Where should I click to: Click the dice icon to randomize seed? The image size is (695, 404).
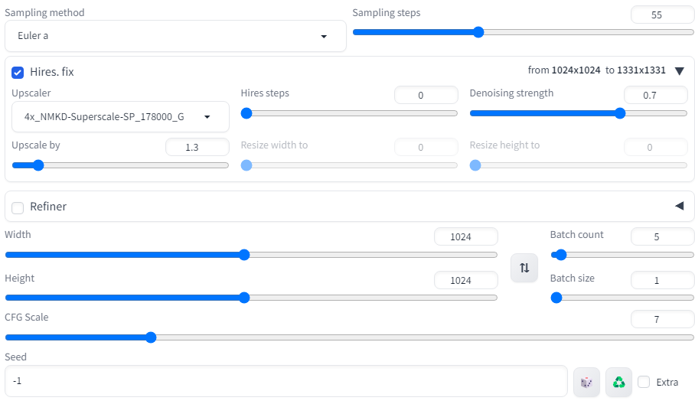click(x=586, y=382)
